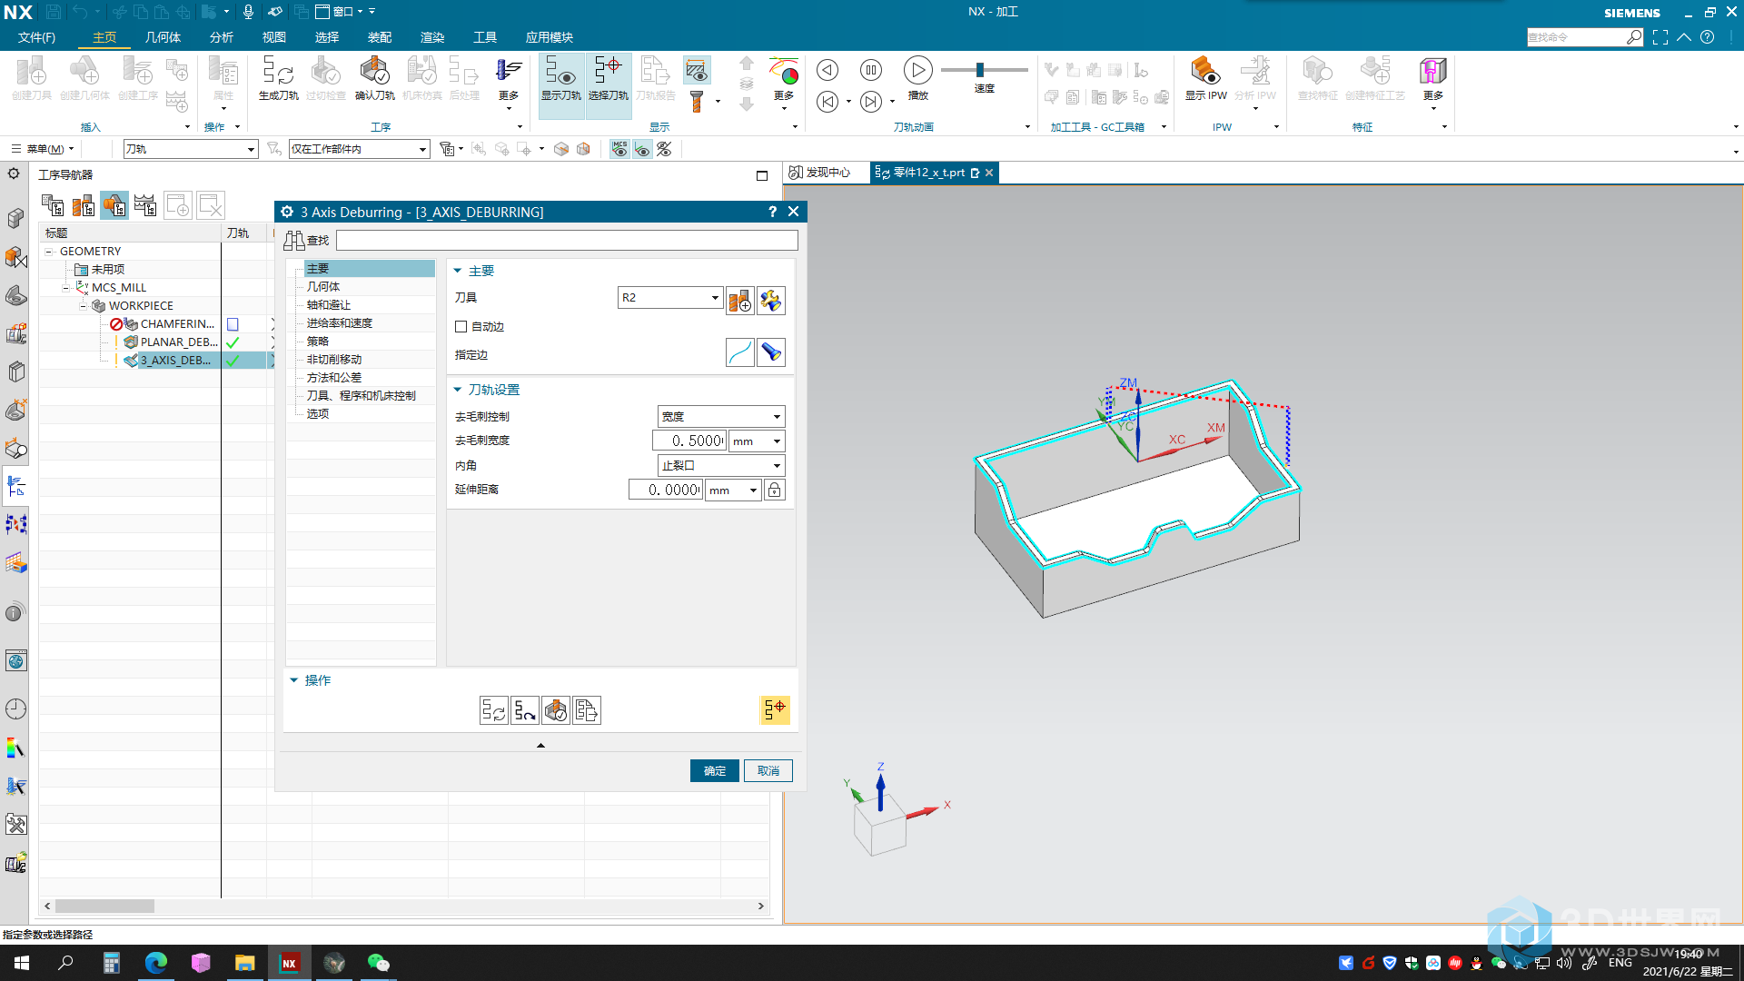
Task: Click the verify icon in 操作 section
Action: [x=555, y=710]
